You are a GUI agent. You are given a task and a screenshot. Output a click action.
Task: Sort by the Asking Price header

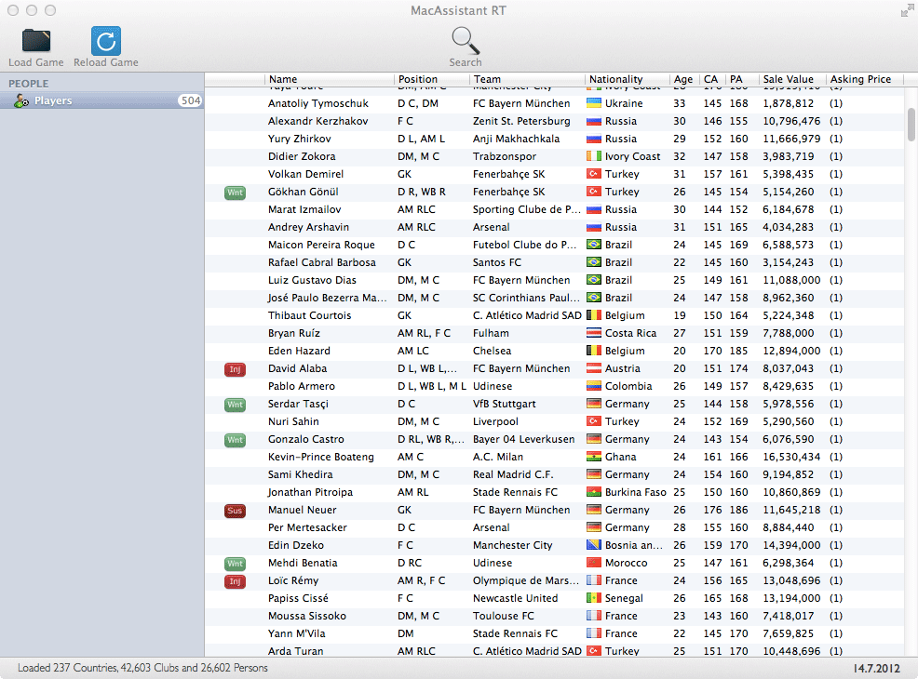[864, 79]
